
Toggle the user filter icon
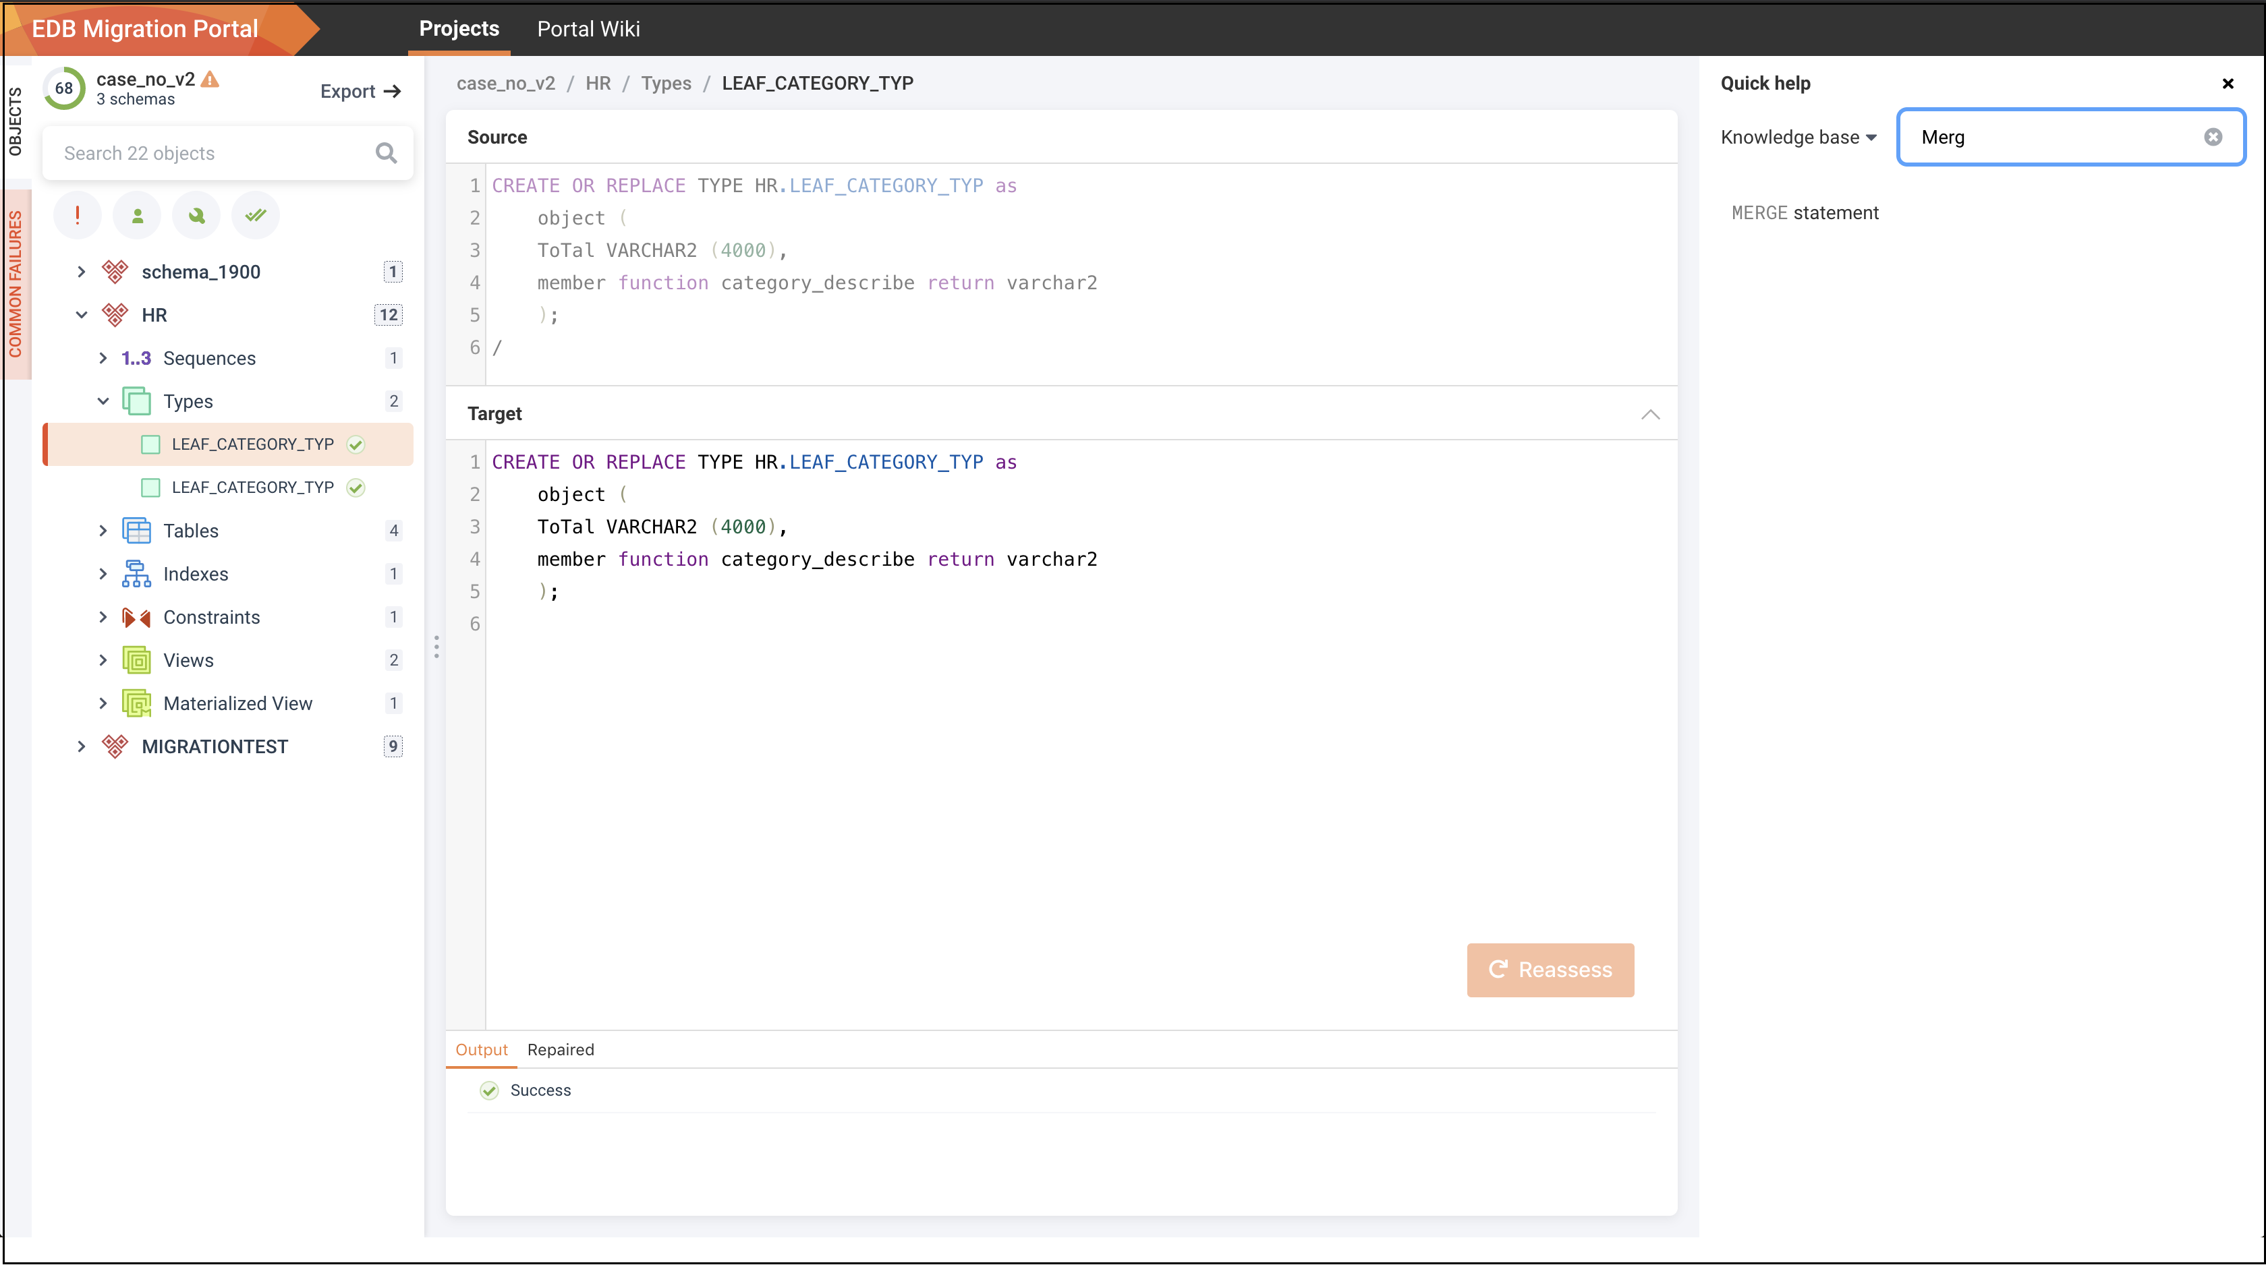pos(137,214)
